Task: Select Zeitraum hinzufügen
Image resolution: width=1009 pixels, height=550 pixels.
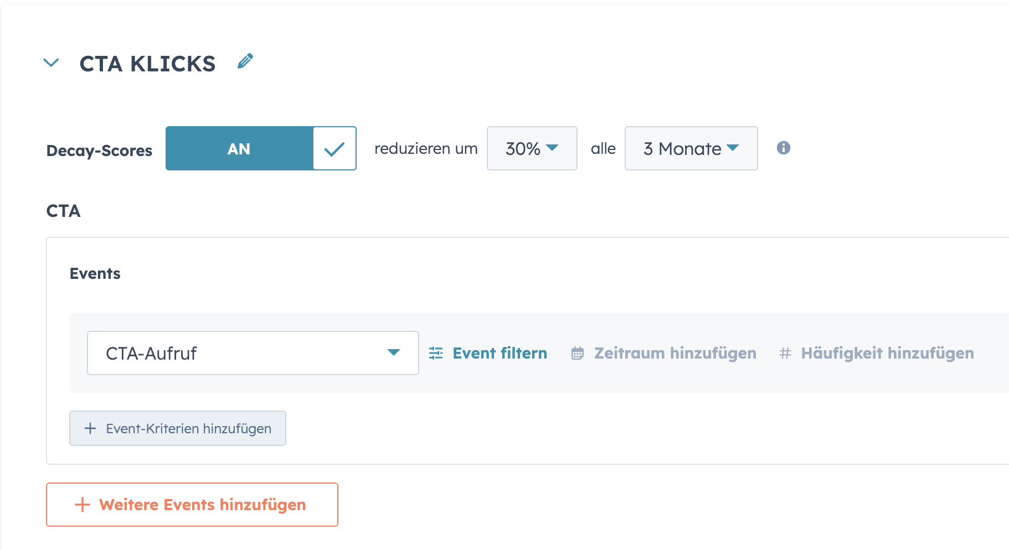Action: point(676,353)
